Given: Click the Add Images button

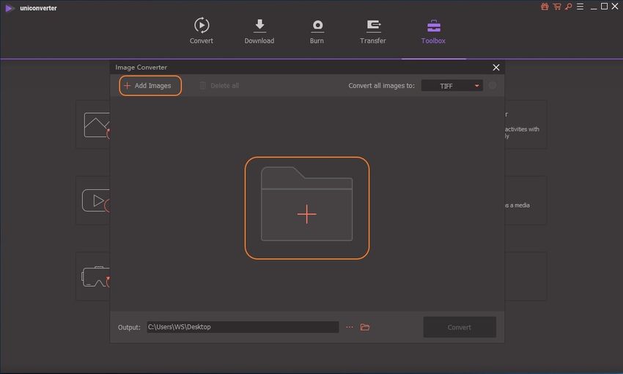Looking at the screenshot, I should [150, 86].
